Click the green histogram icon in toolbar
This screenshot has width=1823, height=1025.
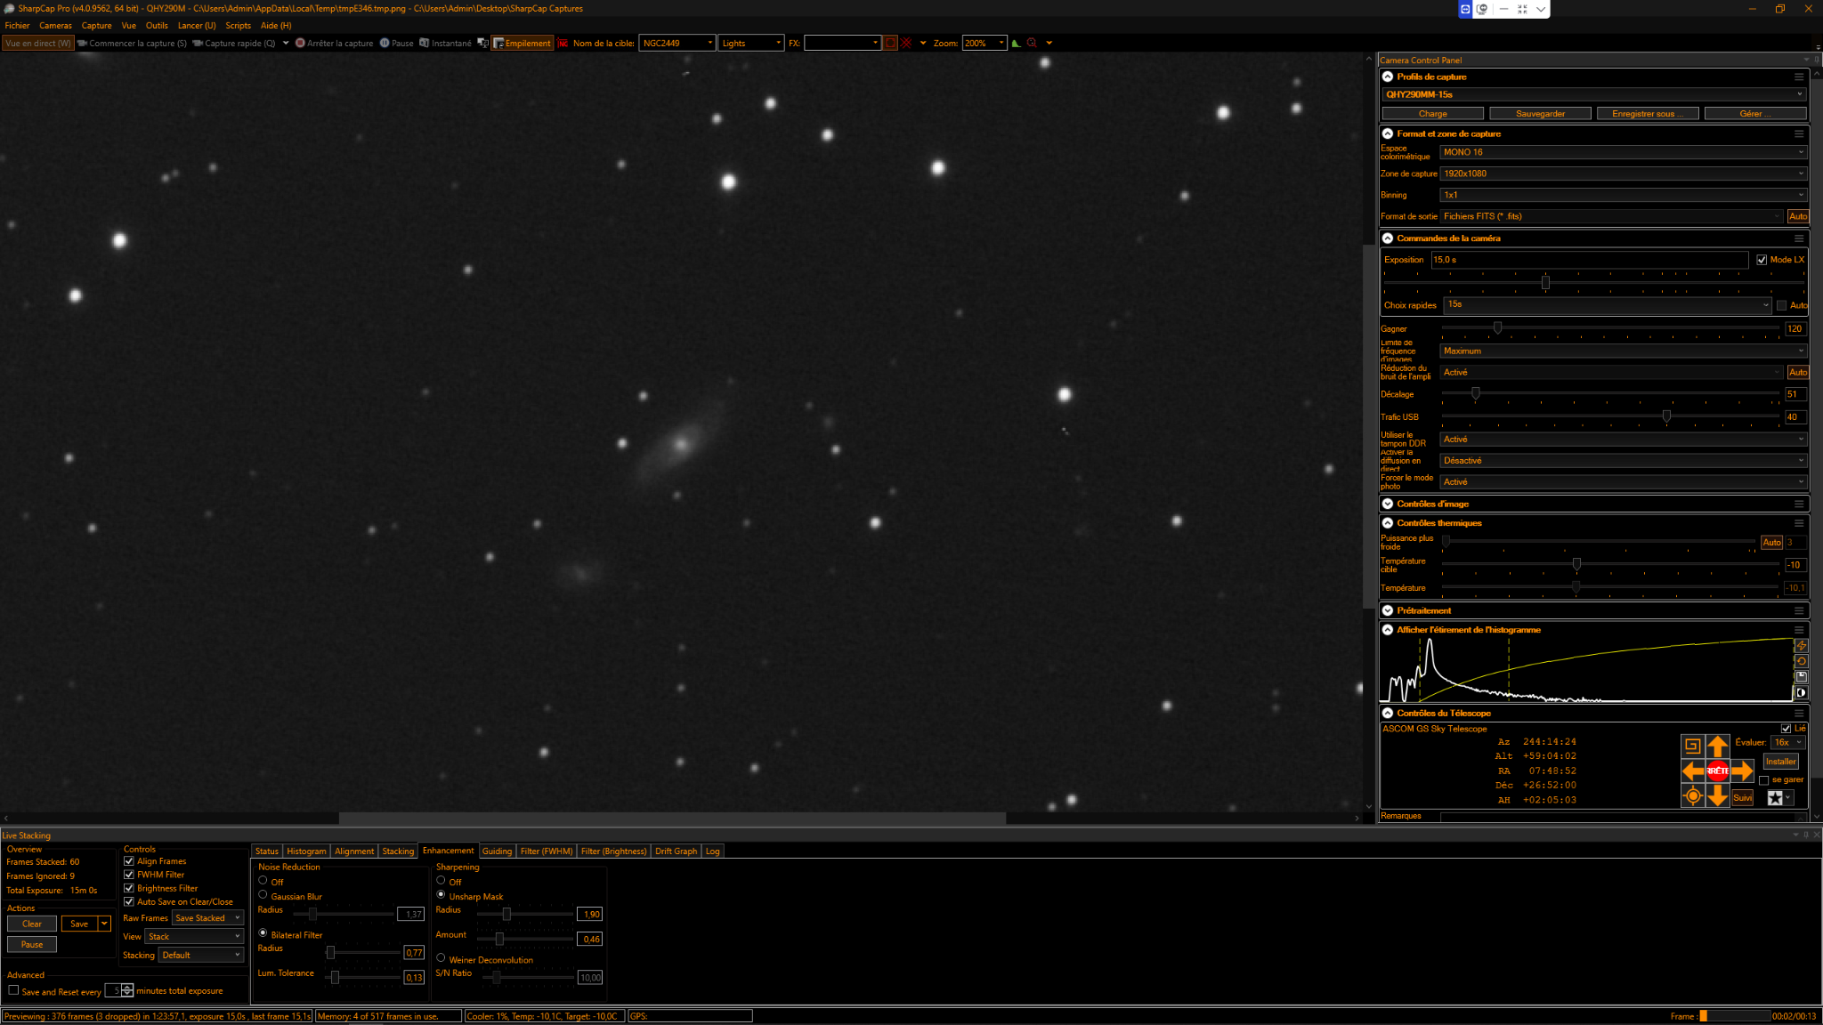point(1016,43)
